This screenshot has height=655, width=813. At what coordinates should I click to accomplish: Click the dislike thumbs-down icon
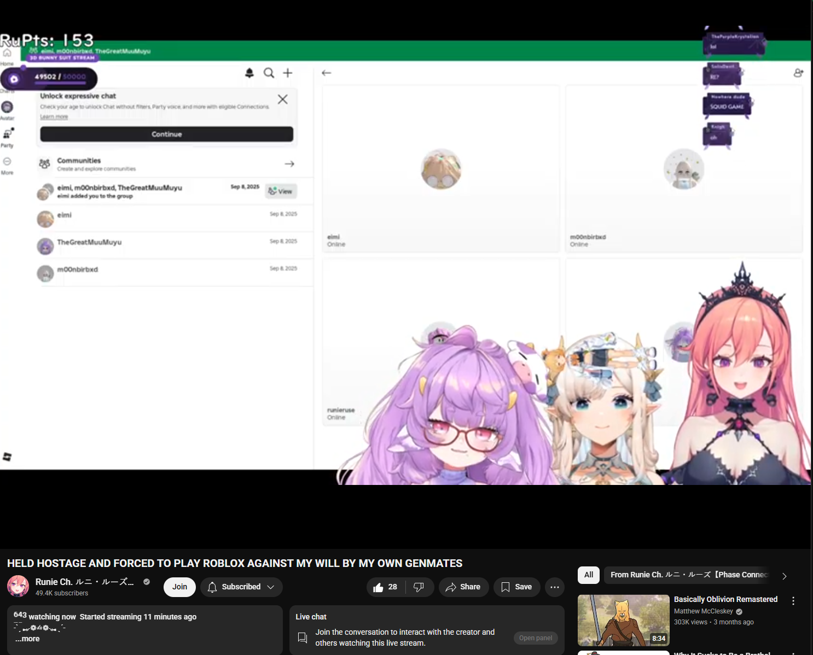pos(419,587)
